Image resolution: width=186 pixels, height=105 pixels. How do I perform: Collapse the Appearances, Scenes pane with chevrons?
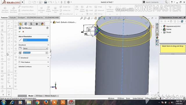pos(161,17)
